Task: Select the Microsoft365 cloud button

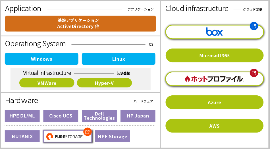Action: pyautogui.click(x=215, y=55)
